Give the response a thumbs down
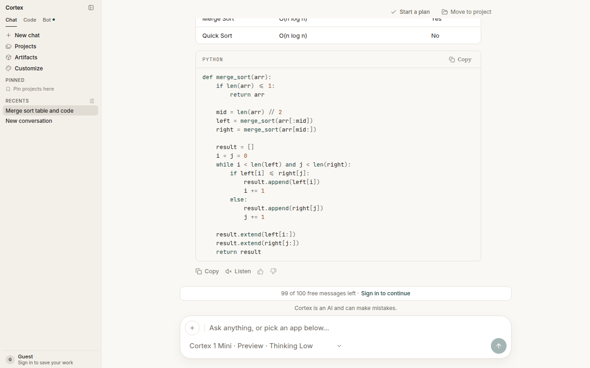590x368 pixels. (273, 271)
